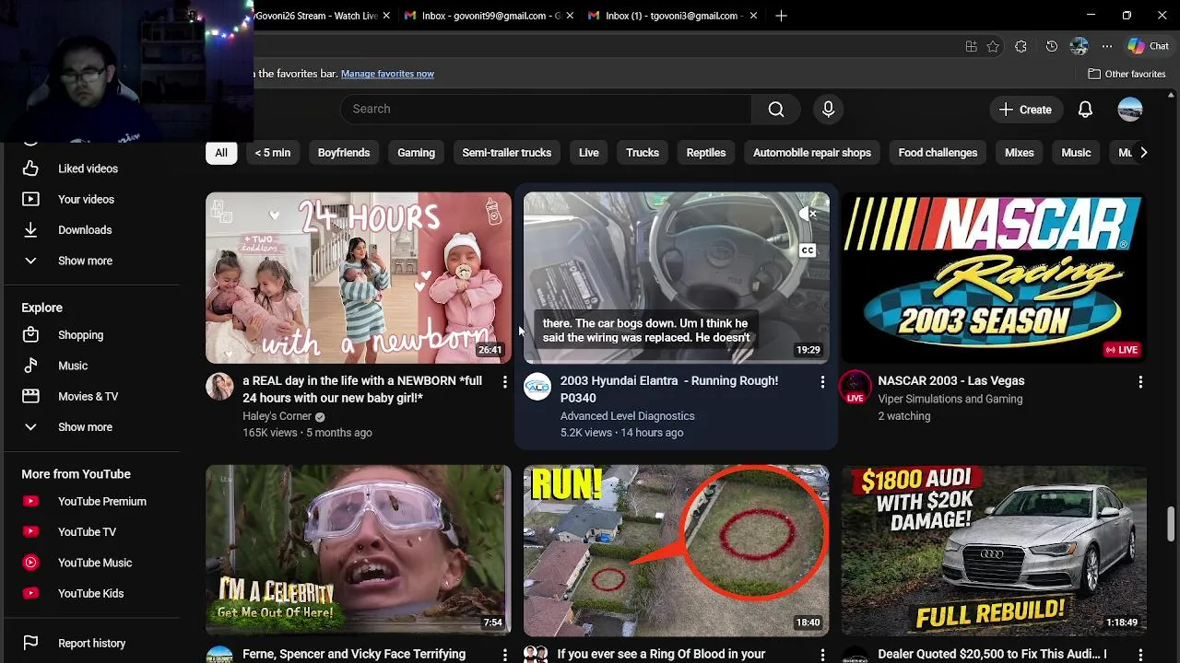Open notifications bell
The height and width of the screenshot is (663, 1180).
[1085, 110]
